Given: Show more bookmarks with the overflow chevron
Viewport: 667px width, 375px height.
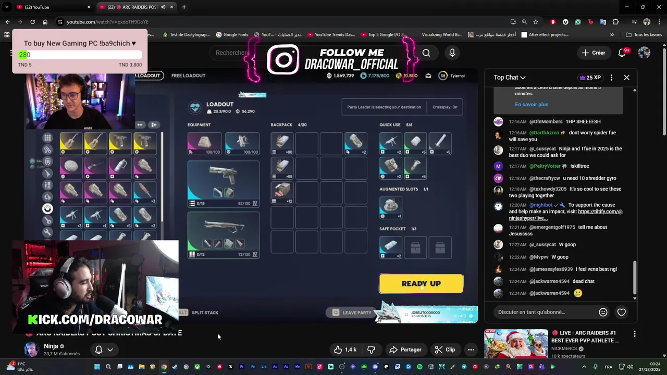Looking at the screenshot, I should click(x=612, y=35).
